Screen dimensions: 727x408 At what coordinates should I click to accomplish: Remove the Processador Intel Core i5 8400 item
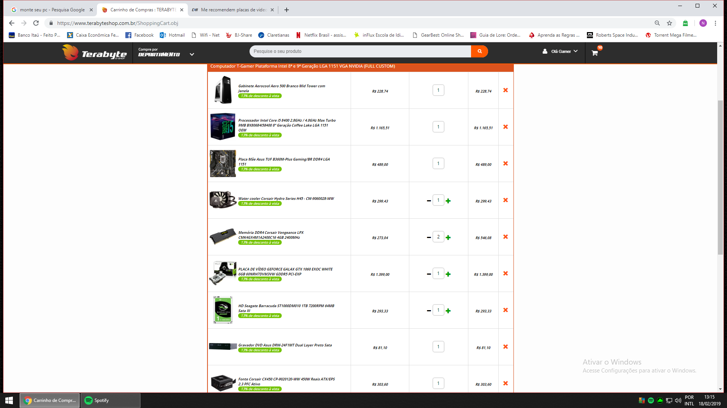pyautogui.click(x=505, y=127)
